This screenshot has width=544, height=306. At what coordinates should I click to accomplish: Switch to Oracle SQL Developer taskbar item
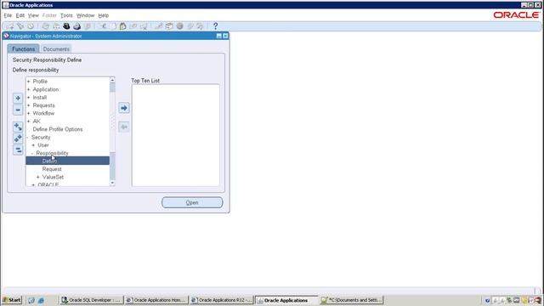tap(91, 300)
